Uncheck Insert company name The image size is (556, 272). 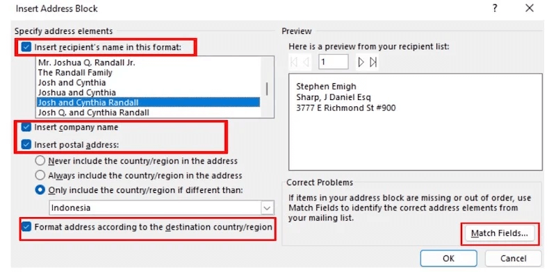tap(26, 127)
